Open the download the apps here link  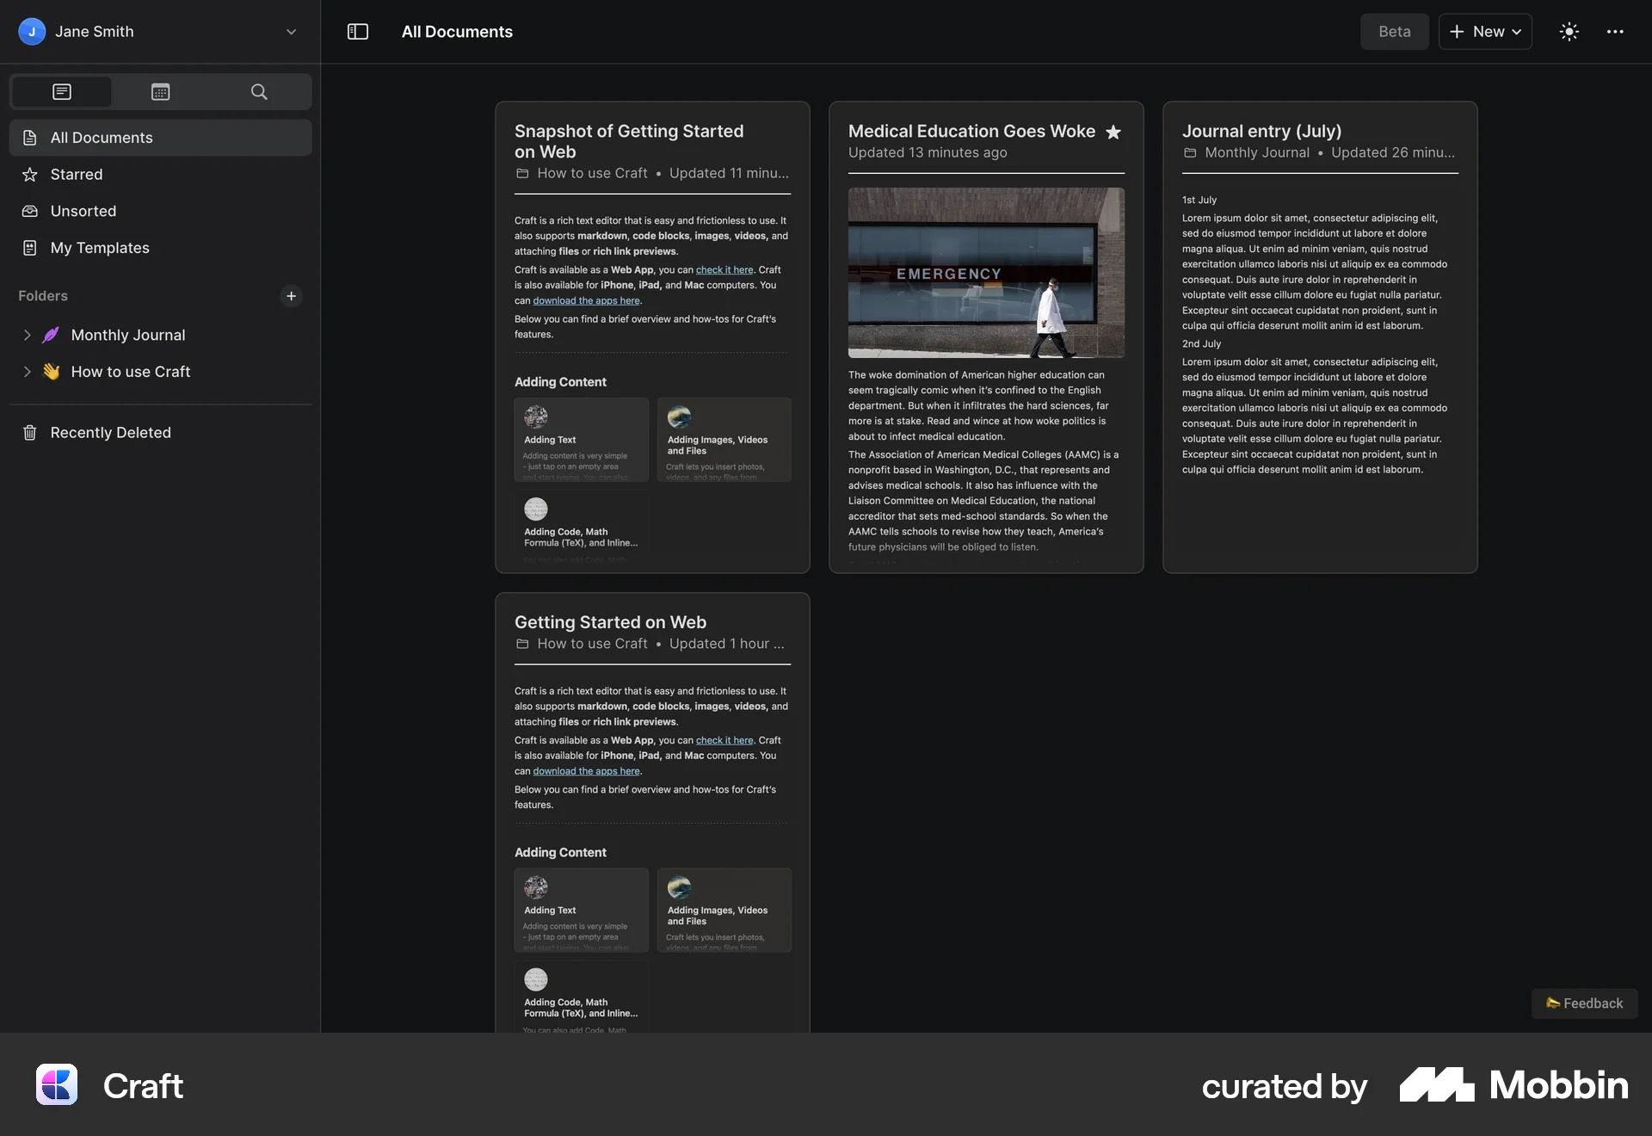(586, 300)
